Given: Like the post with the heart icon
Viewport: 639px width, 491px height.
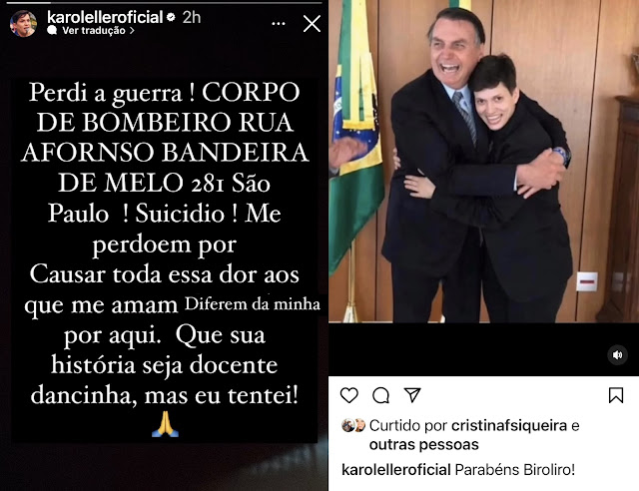Looking at the screenshot, I should 348,395.
